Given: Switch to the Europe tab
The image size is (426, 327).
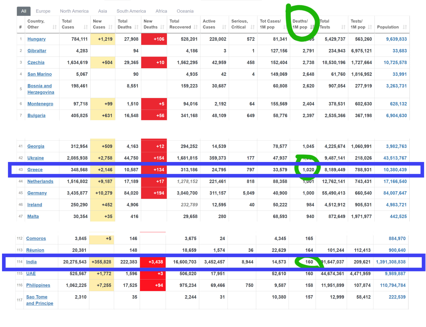Looking at the screenshot, I should click(43, 11).
